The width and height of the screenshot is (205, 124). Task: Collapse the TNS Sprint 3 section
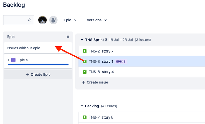[82, 40]
